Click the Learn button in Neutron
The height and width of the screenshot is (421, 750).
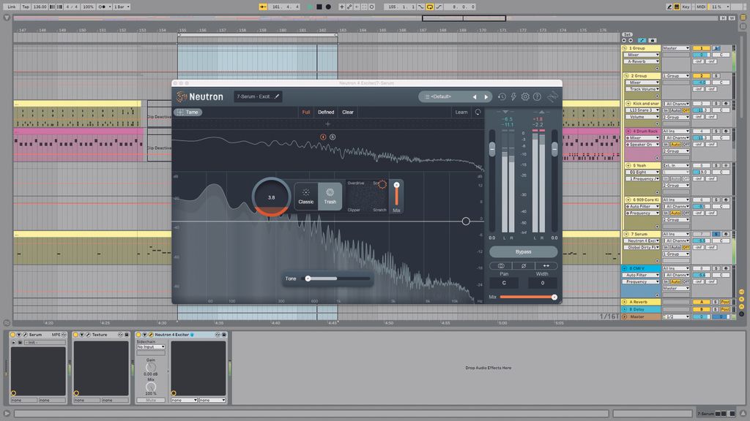[461, 112]
